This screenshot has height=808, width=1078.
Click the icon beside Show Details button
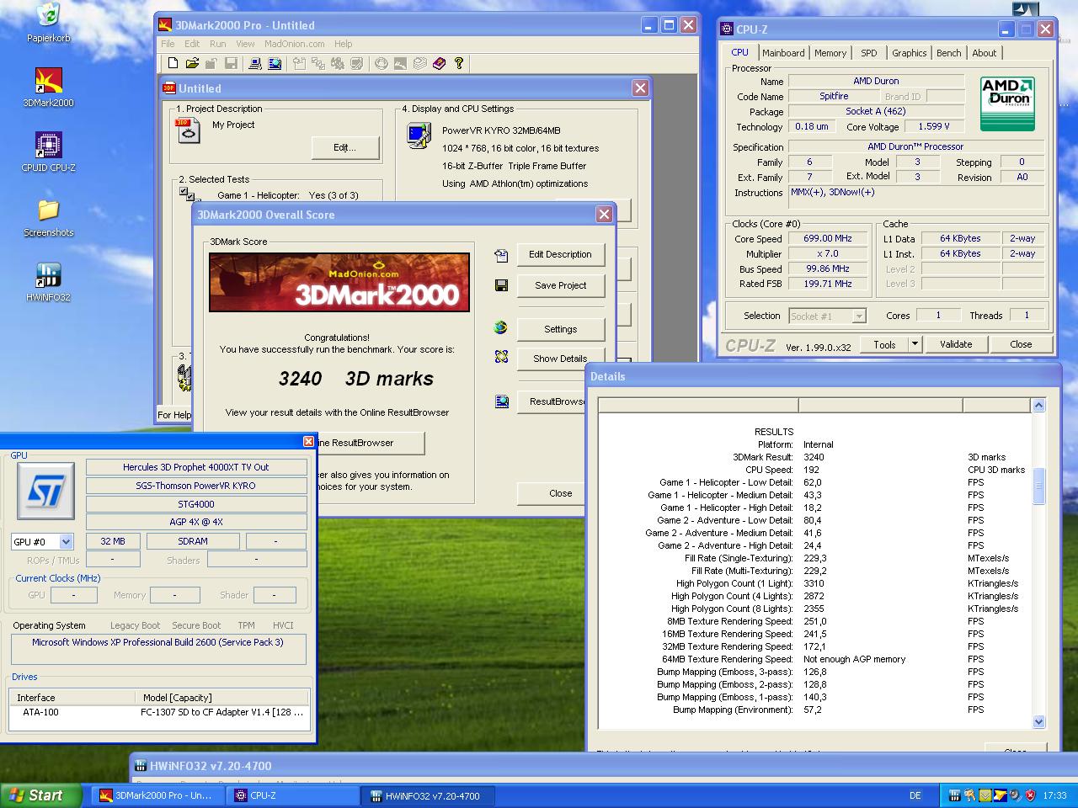tap(501, 358)
